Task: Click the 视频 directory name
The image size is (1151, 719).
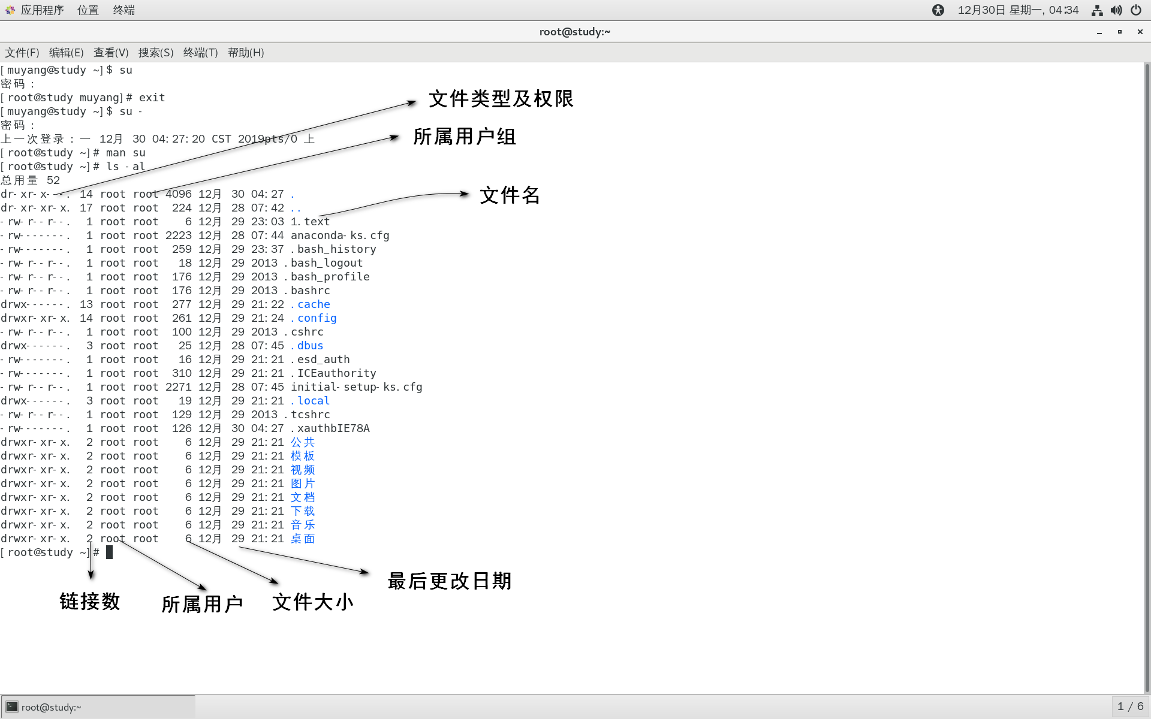Action: pos(303,470)
